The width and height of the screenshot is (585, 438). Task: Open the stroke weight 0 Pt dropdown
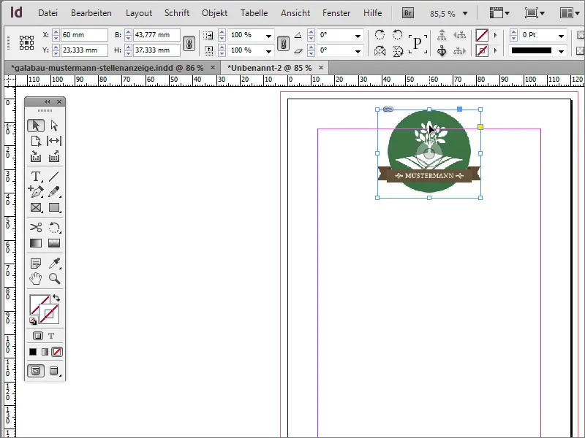coord(561,36)
